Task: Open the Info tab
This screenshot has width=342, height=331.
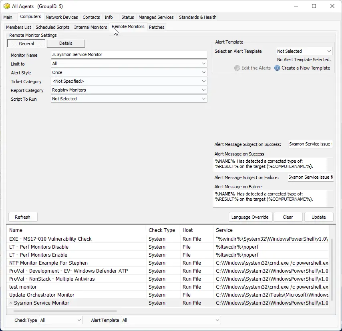Action: pos(109,17)
